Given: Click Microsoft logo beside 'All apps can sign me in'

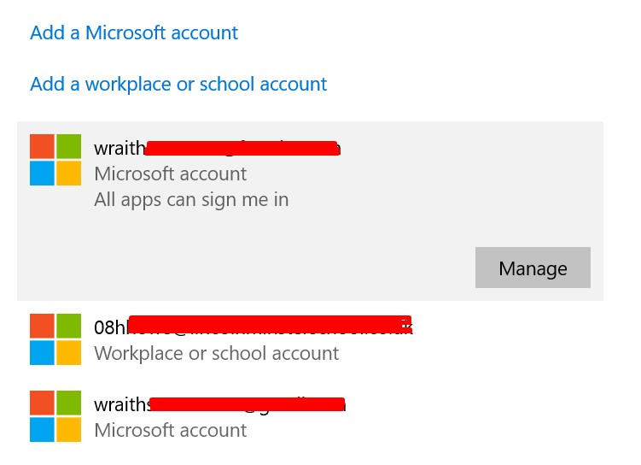Looking at the screenshot, I should [55, 160].
